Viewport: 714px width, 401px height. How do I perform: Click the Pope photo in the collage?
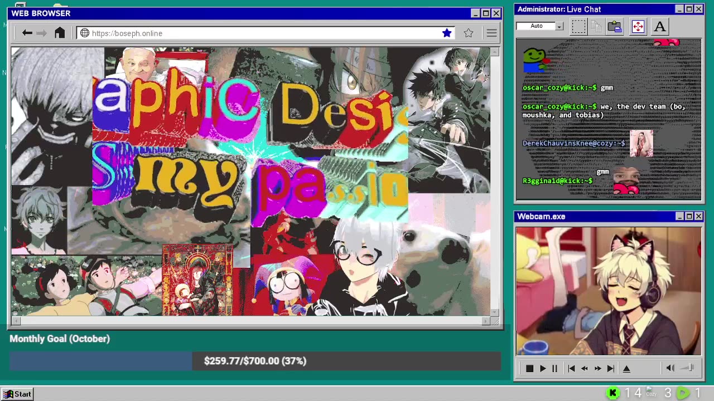coord(137,64)
